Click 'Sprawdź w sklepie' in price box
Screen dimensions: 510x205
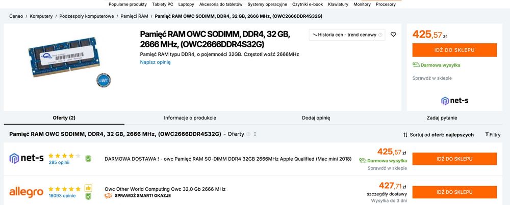(x=432, y=78)
